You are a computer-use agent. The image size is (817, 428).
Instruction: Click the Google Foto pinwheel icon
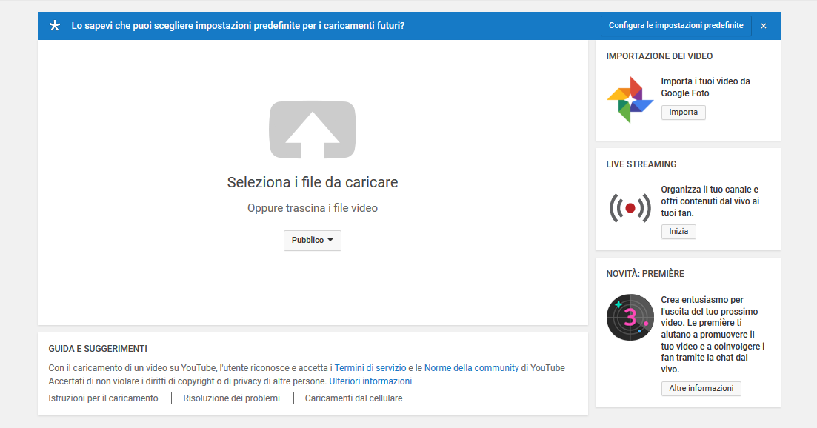(x=629, y=100)
